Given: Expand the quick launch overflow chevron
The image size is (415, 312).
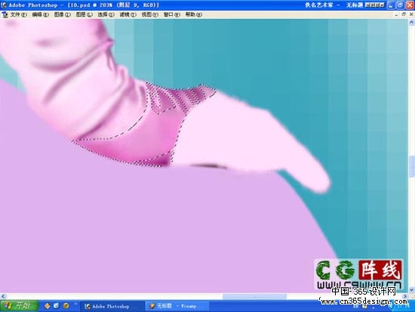Looking at the screenshot, I should (x=75, y=304).
